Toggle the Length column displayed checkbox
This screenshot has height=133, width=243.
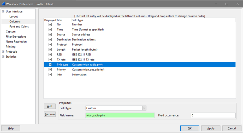[50, 50]
